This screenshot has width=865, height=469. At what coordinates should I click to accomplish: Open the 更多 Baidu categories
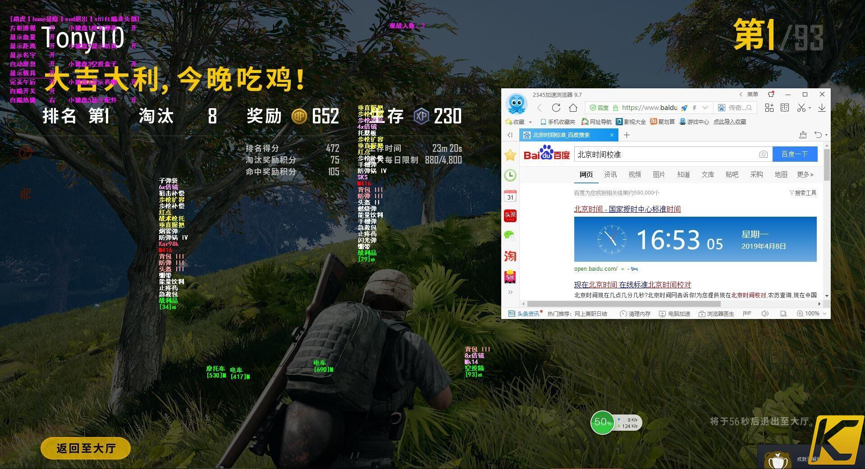point(805,174)
